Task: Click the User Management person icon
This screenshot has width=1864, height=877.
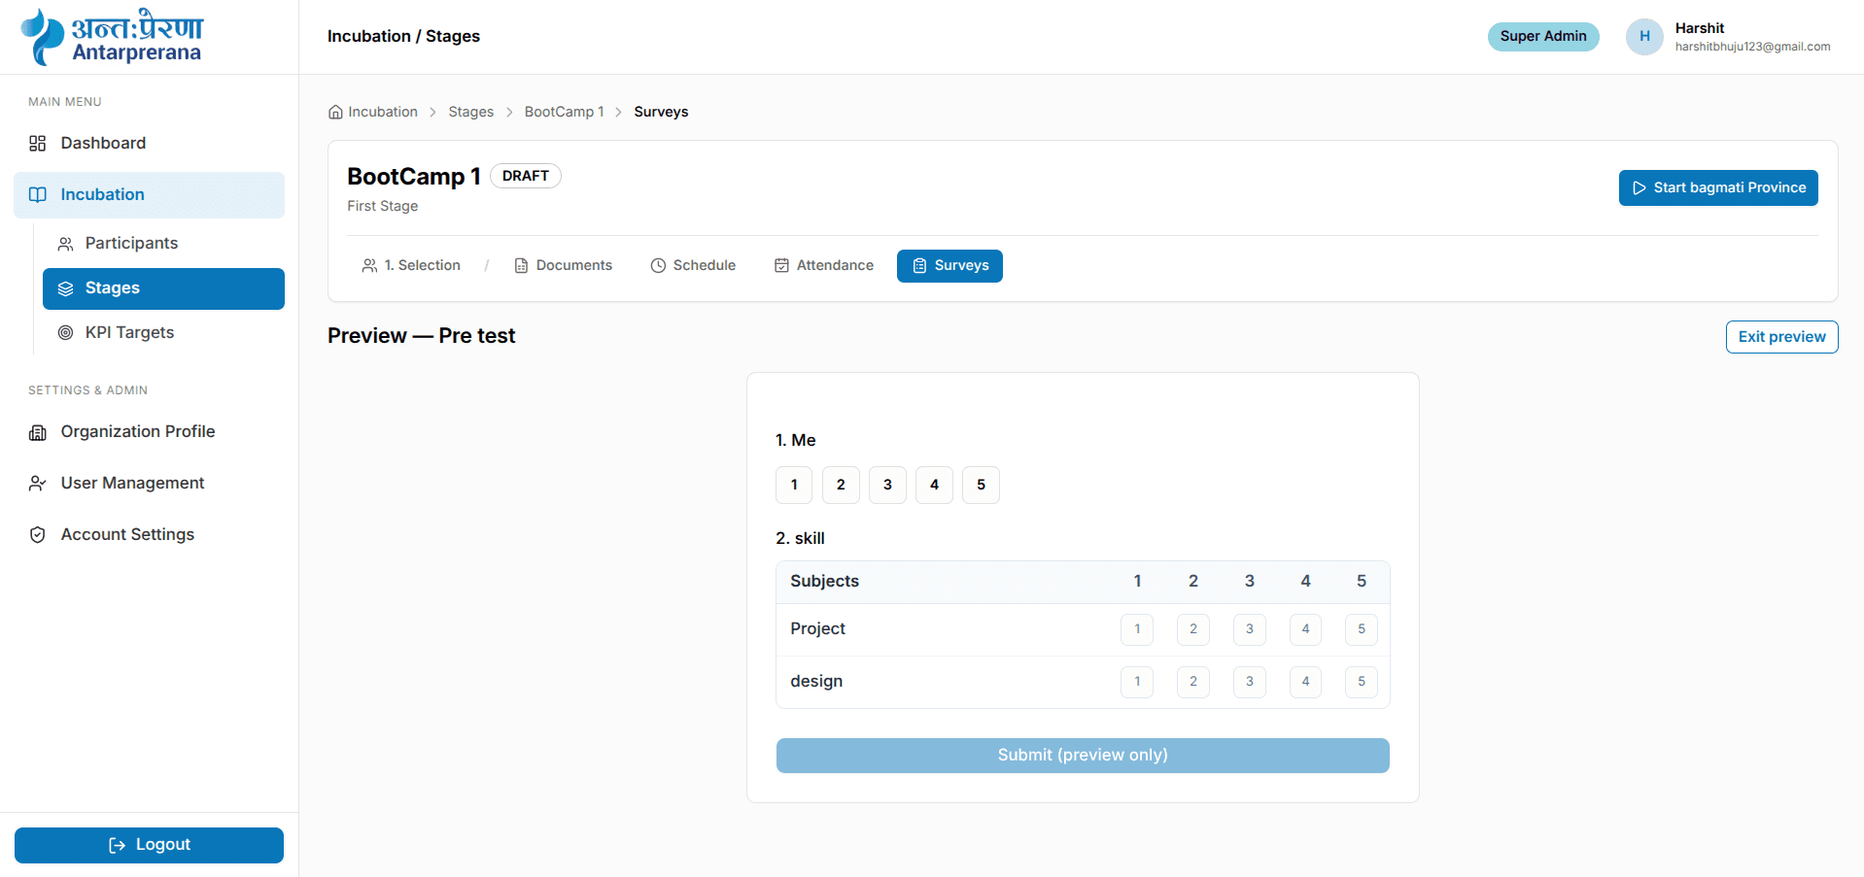Action: point(38,484)
